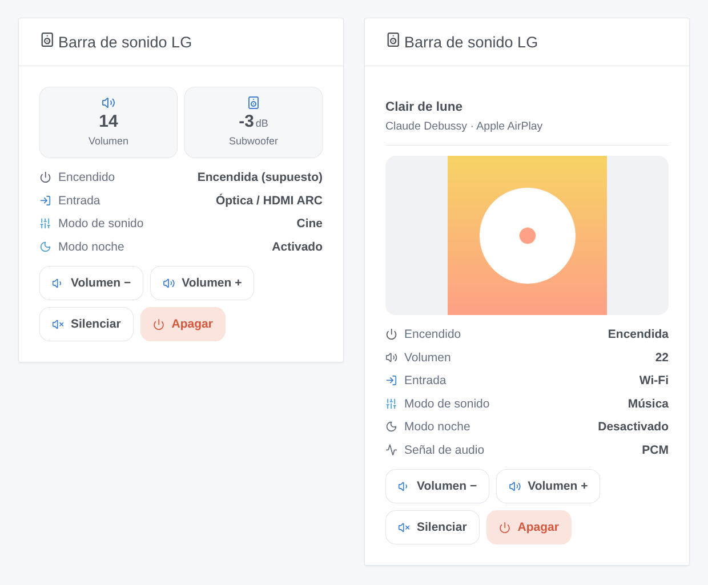The height and width of the screenshot is (585, 708).
Task: Click the Señal de audio label
Action: pos(444,450)
